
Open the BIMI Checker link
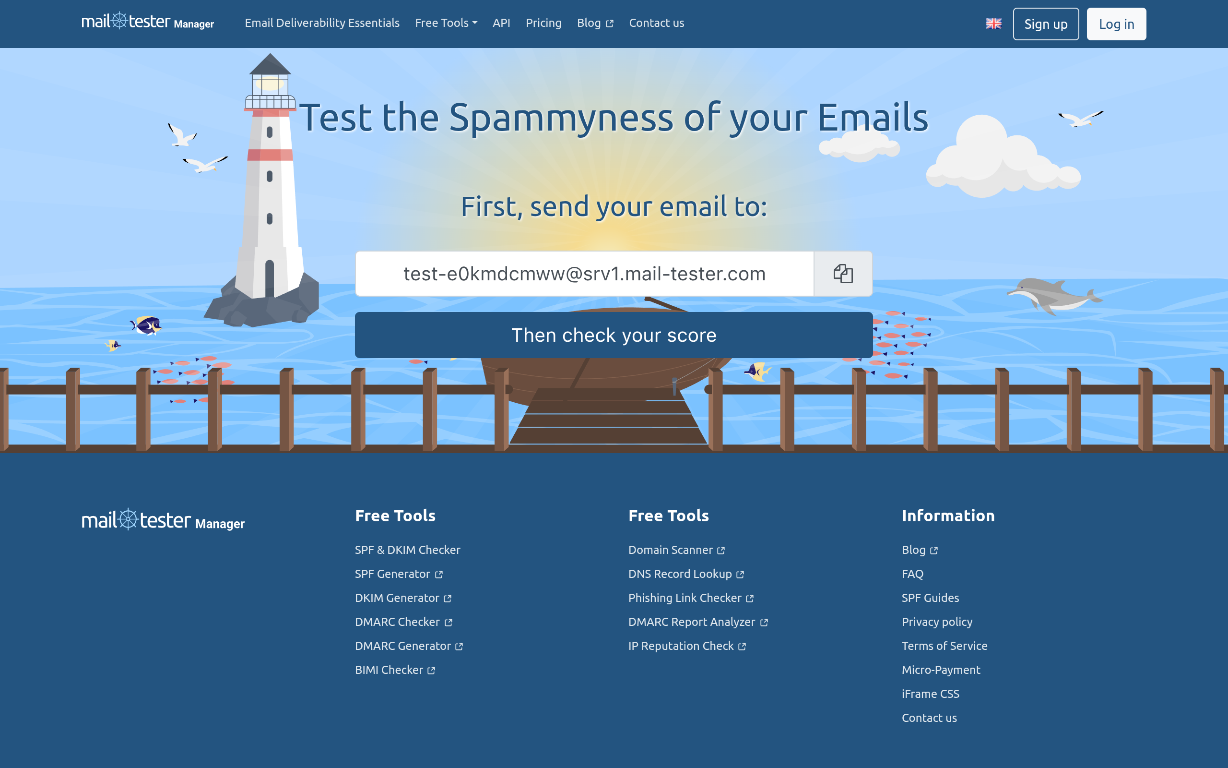click(395, 670)
